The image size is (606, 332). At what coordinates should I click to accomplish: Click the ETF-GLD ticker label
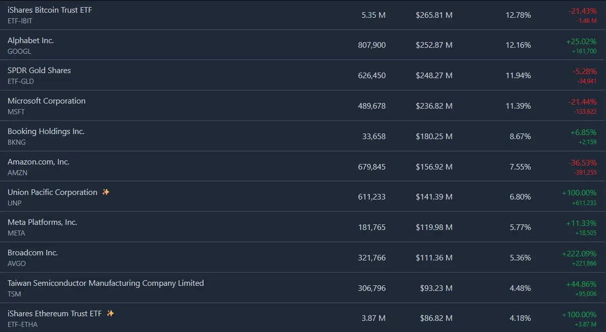pos(21,81)
